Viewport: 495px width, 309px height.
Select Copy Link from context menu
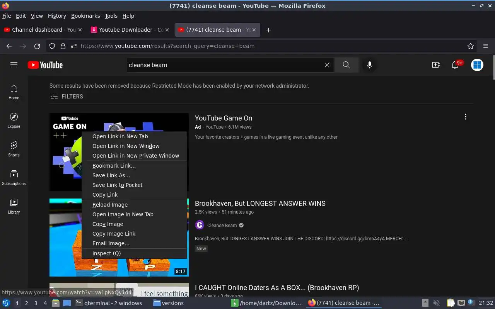tap(135, 195)
